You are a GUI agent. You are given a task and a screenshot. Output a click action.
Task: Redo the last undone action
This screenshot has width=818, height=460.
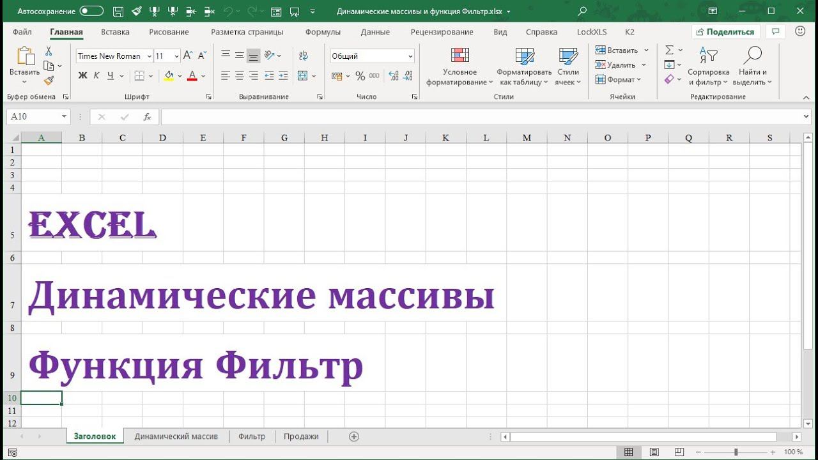[252, 11]
